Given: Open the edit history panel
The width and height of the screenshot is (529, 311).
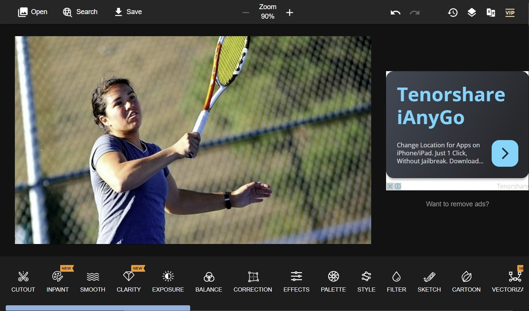Looking at the screenshot, I should (452, 12).
